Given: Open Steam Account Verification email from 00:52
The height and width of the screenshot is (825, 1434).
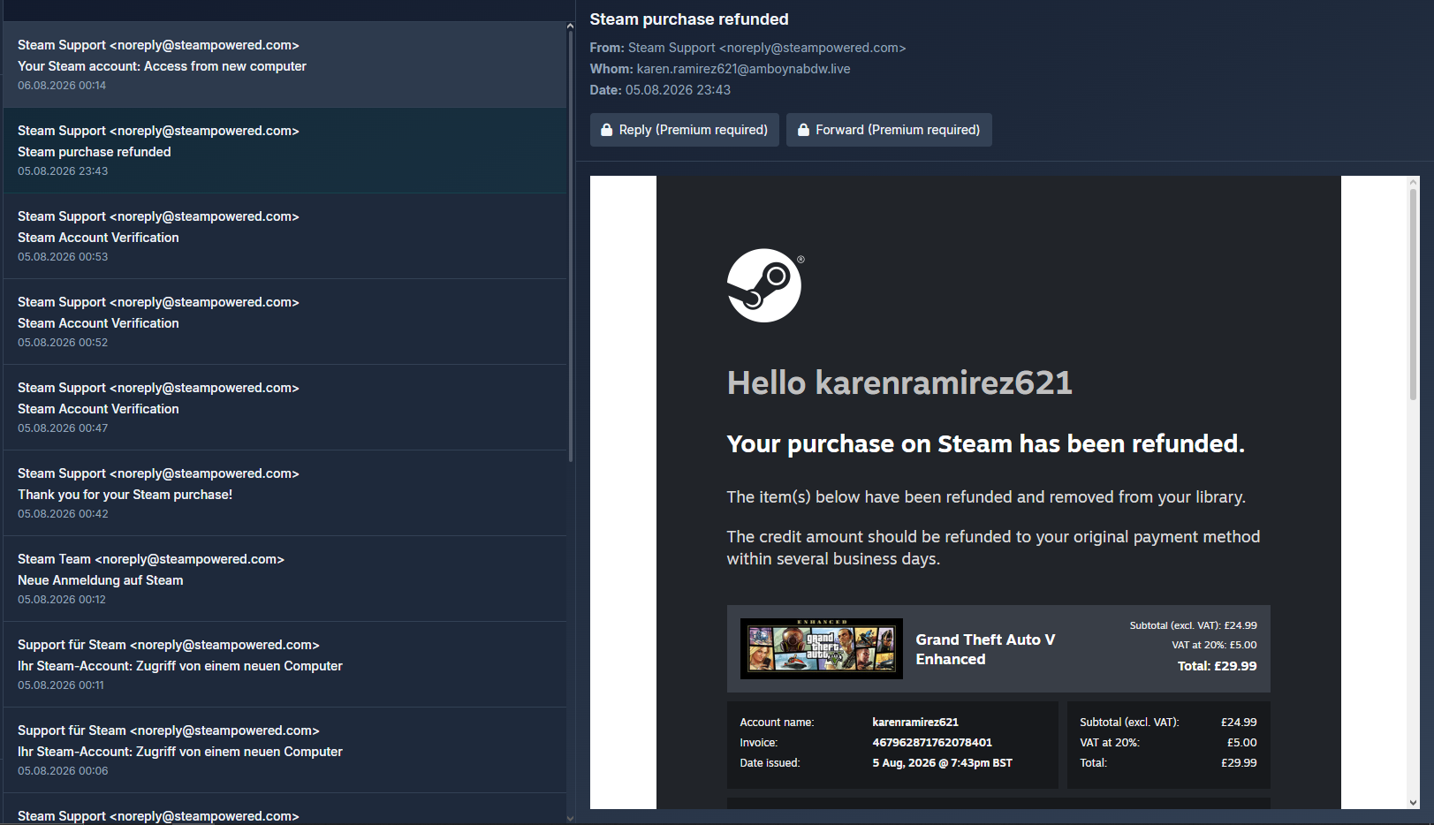Looking at the screenshot, I should click(x=285, y=322).
